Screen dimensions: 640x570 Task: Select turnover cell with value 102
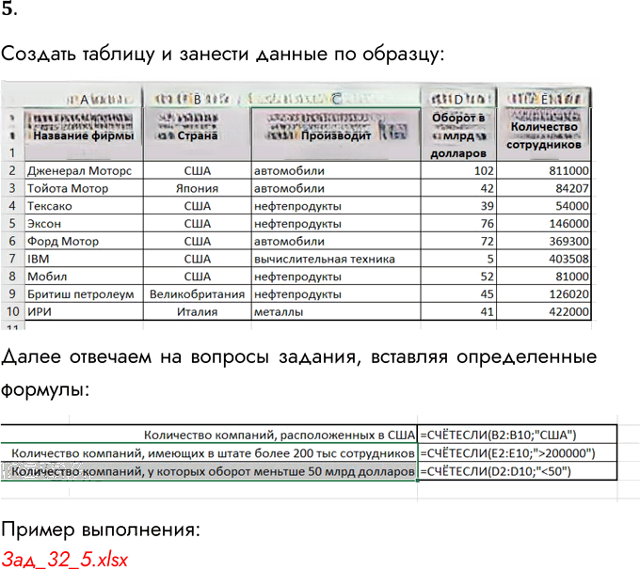(x=458, y=170)
